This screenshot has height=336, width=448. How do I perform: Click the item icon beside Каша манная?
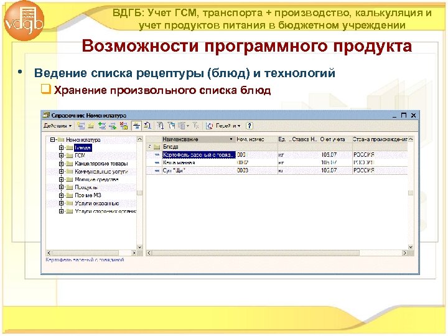(157, 162)
